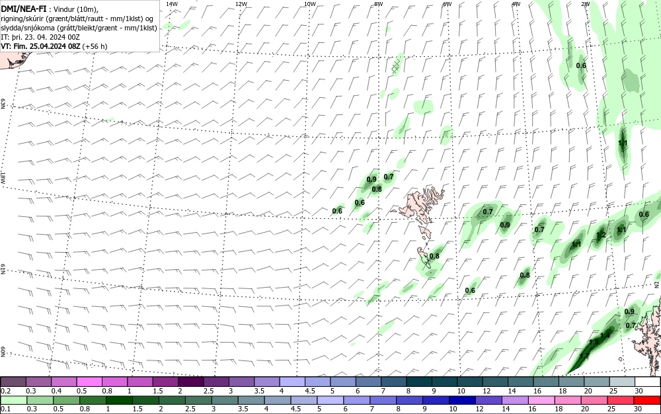Viewport: 661px width, 414px height.
Task: Select the pale blue swatch labeled 5 in bottom legend
Action: 330,400
